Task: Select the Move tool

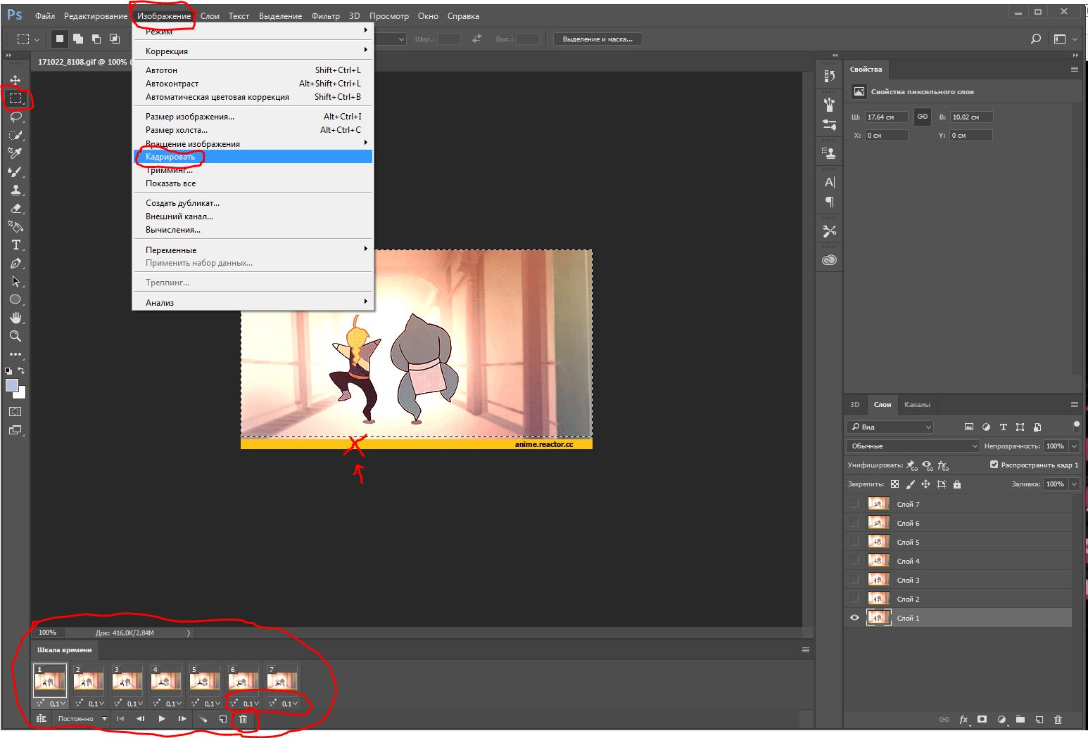Action: tap(15, 80)
